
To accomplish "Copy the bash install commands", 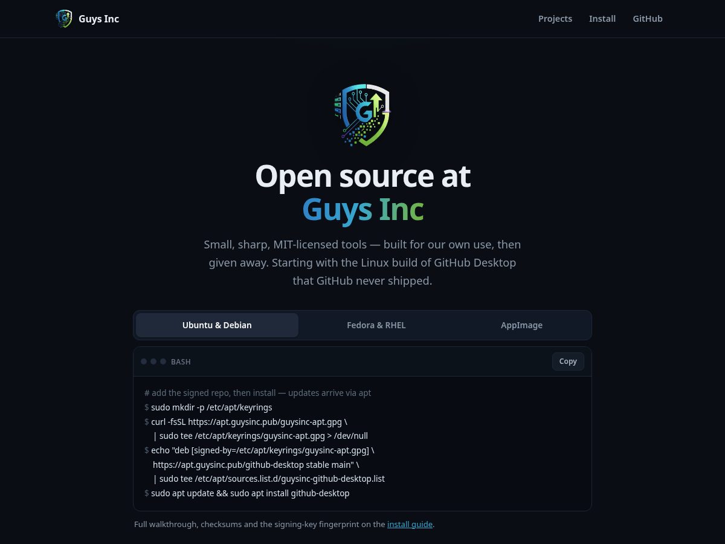I will click(568, 361).
